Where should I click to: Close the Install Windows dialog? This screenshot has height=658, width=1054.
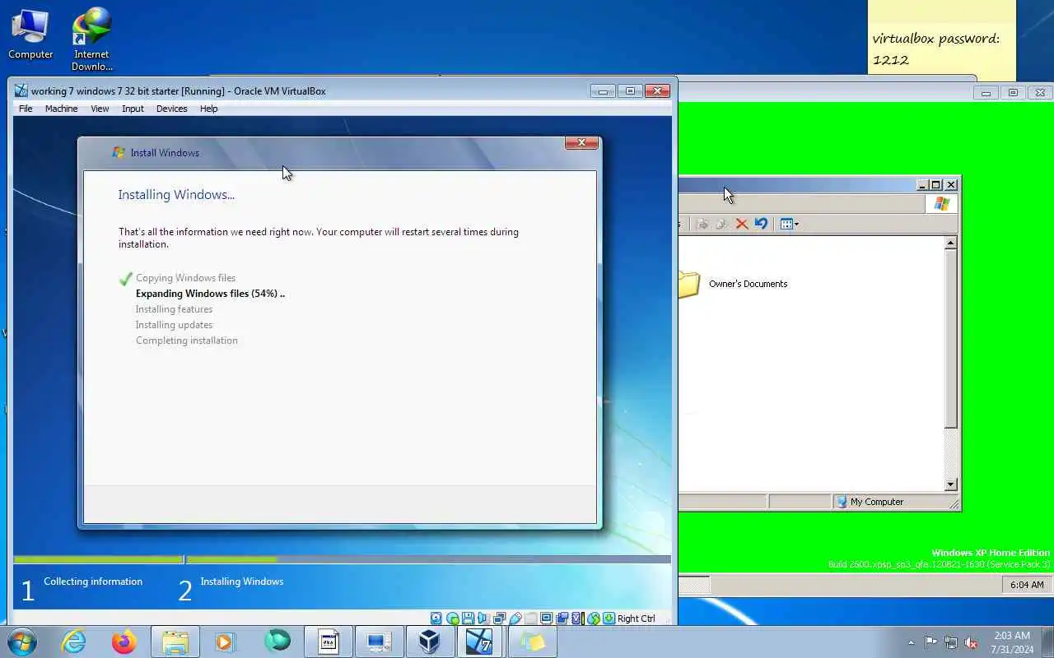[x=581, y=143]
